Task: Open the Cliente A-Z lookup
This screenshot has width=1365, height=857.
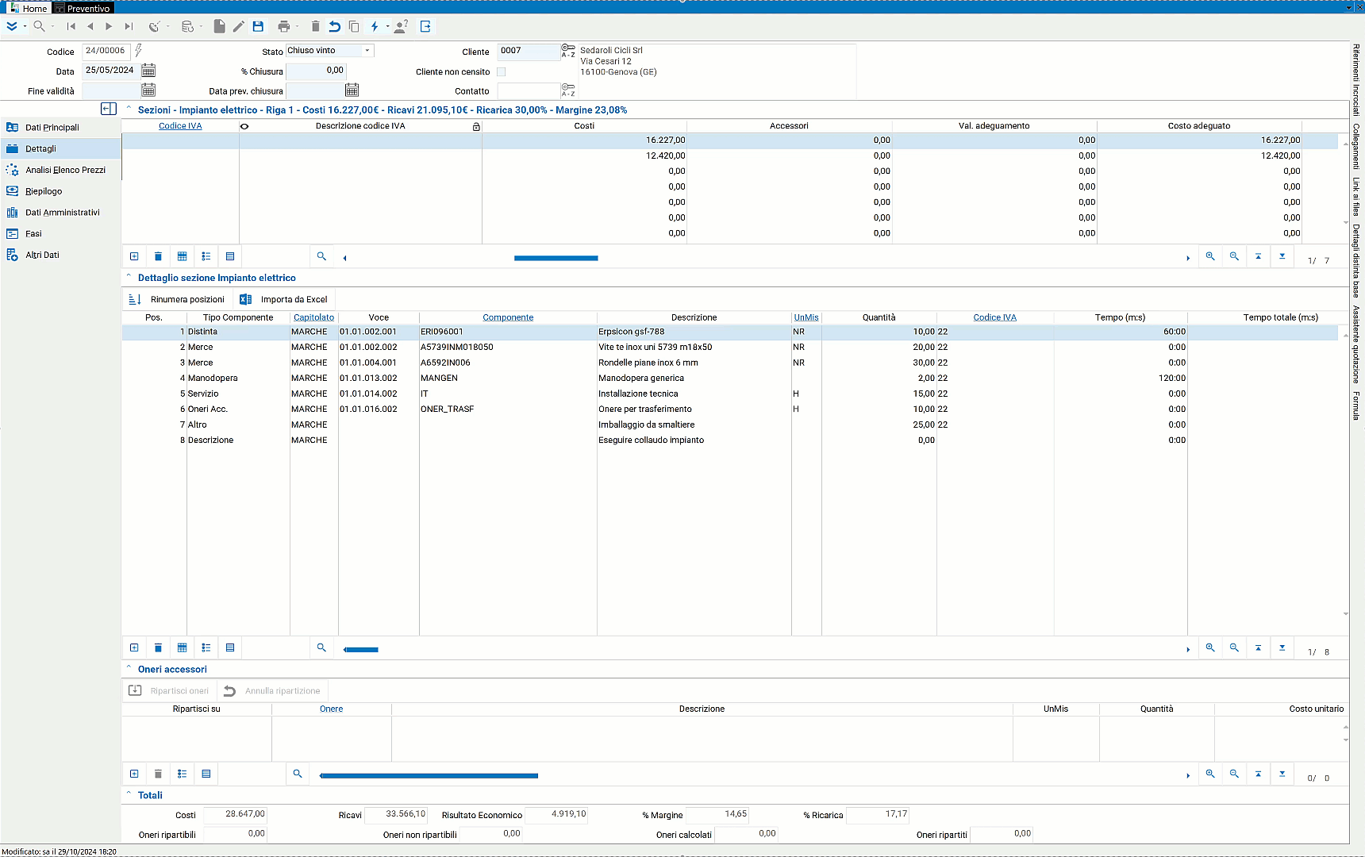Action: coord(568,51)
